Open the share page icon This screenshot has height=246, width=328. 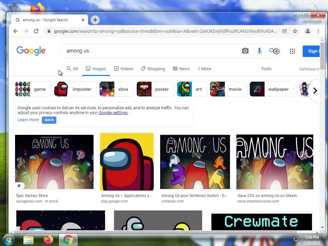tap(284, 31)
